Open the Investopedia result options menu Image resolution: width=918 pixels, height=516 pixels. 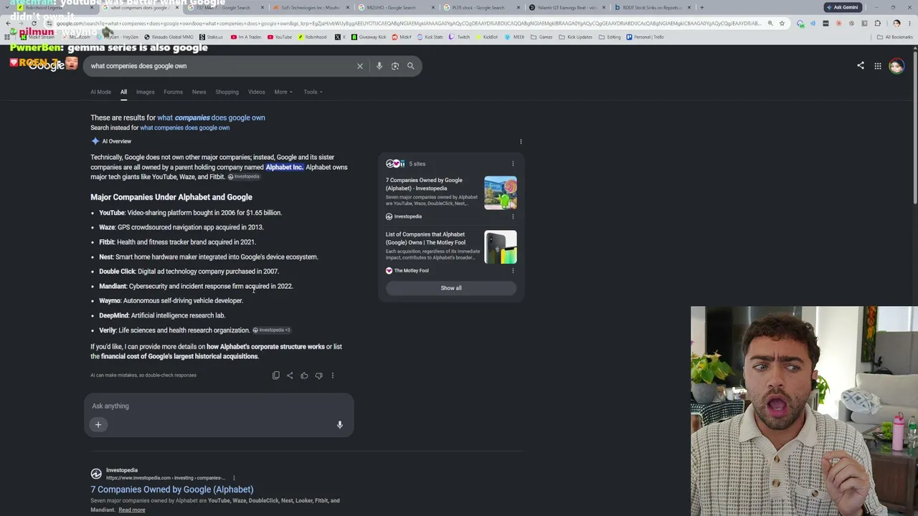(234, 478)
